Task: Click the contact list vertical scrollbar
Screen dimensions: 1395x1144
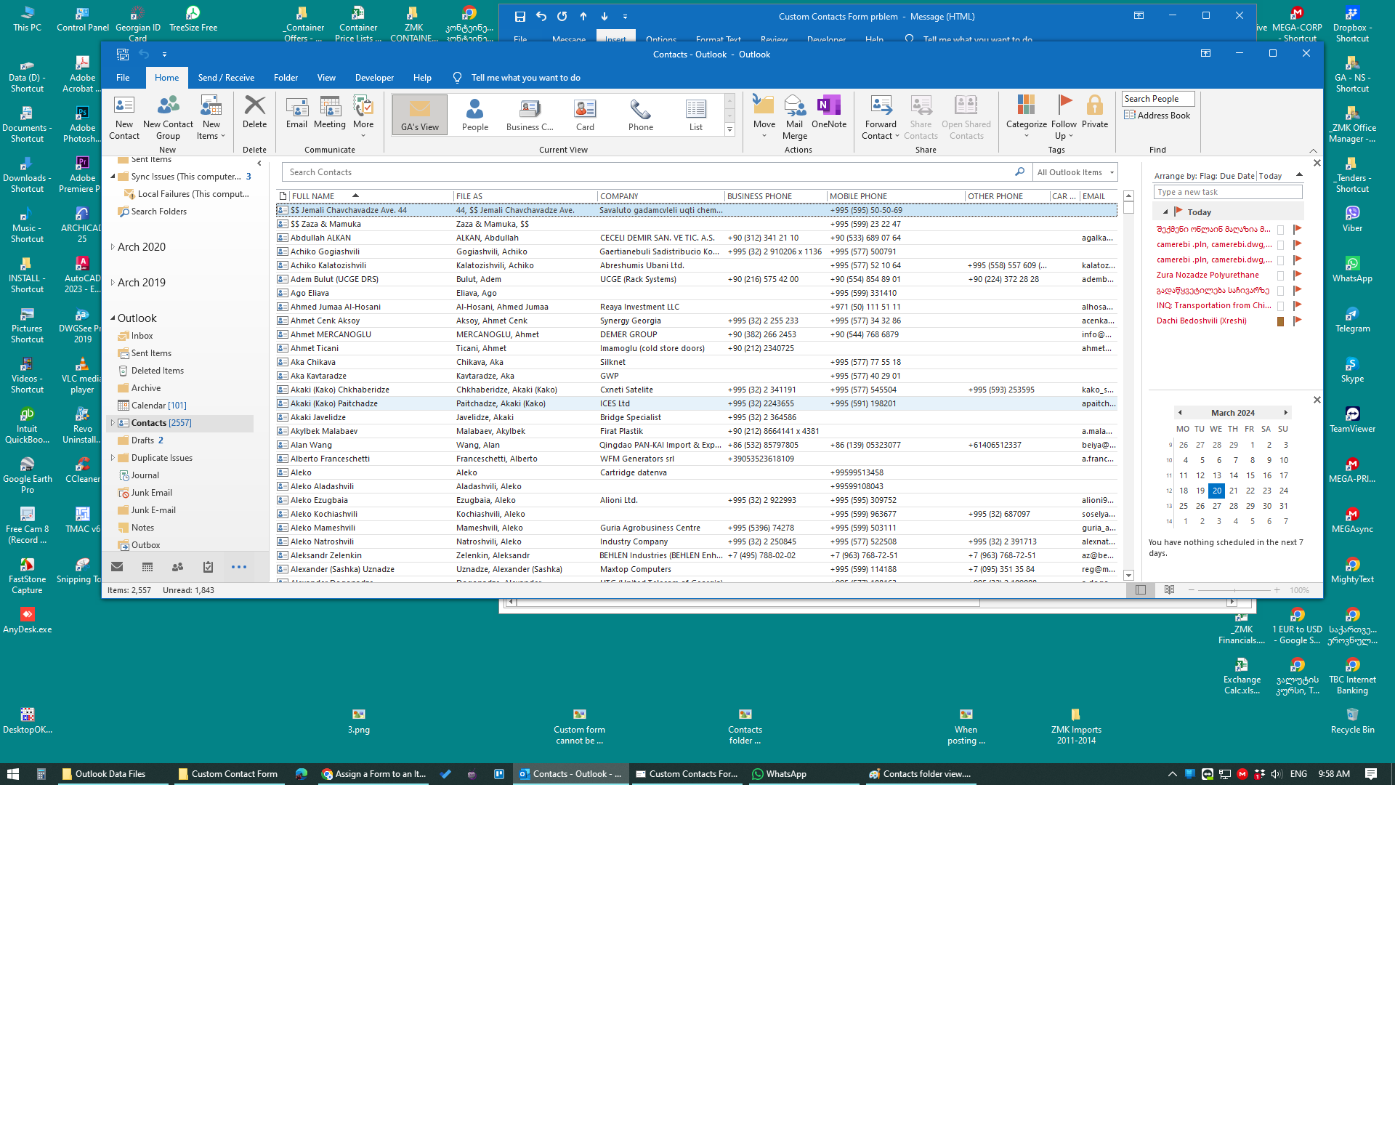Action: tap(1128, 385)
